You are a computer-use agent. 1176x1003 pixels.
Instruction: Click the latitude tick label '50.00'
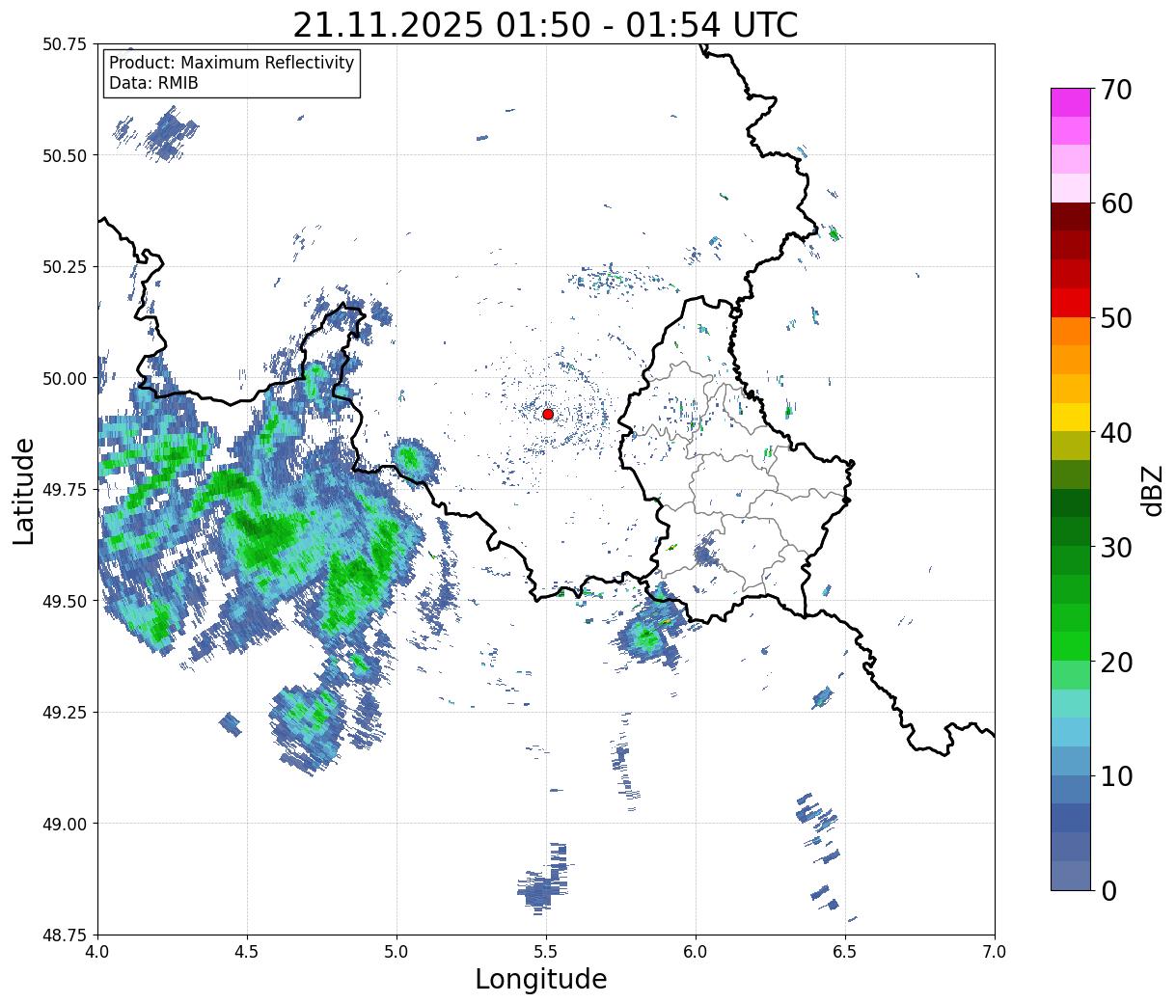pyautogui.click(x=66, y=378)
